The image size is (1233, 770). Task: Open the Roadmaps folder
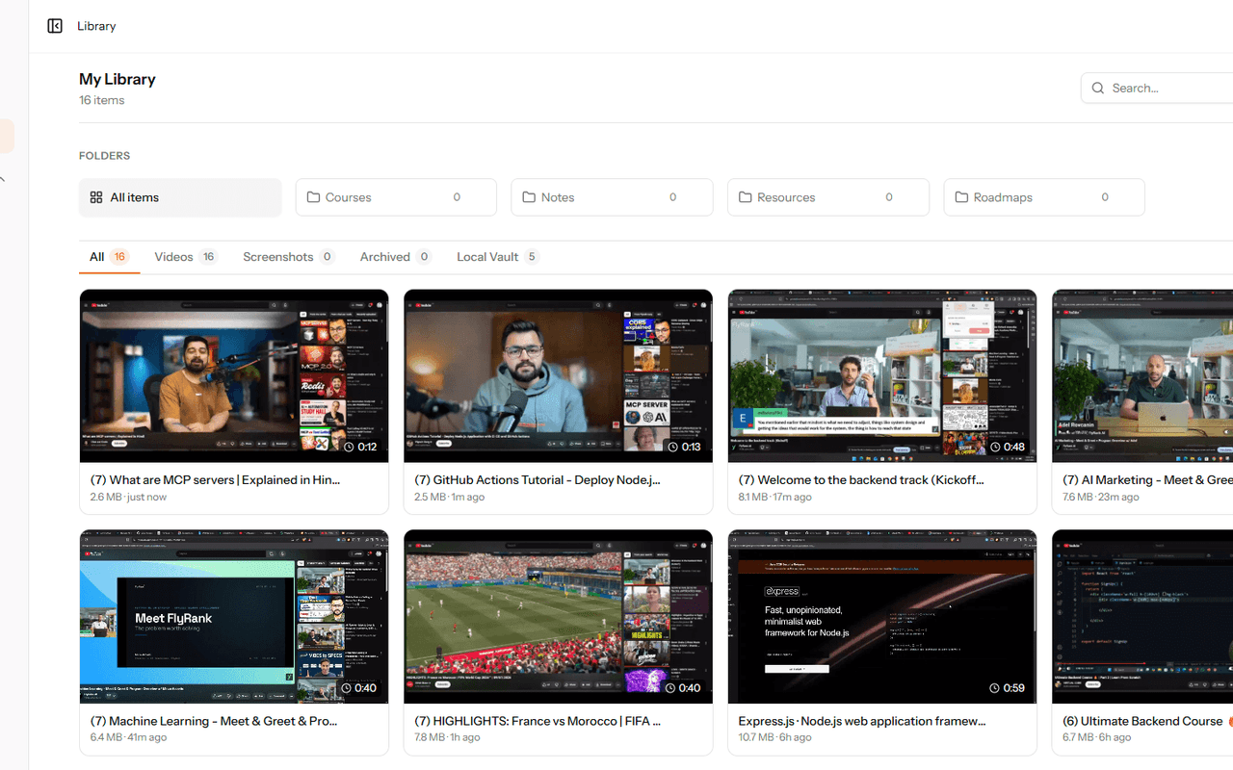point(1044,197)
